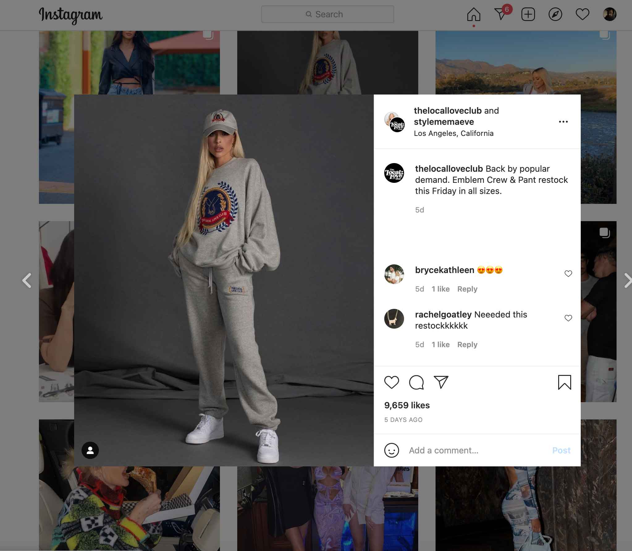Click brycekathleen's comment avatar
This screenshot has height=551, width=632.
[x=394, y=274]
